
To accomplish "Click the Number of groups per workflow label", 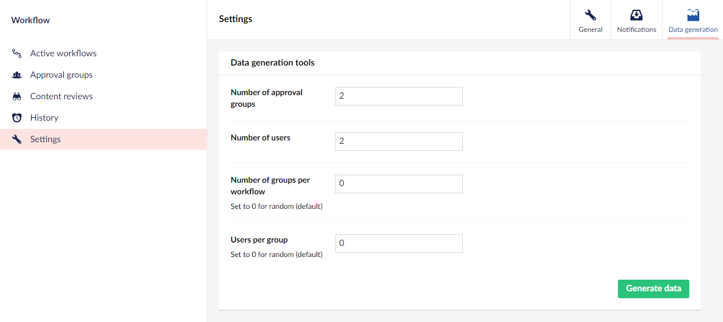I will pos(270,186).
